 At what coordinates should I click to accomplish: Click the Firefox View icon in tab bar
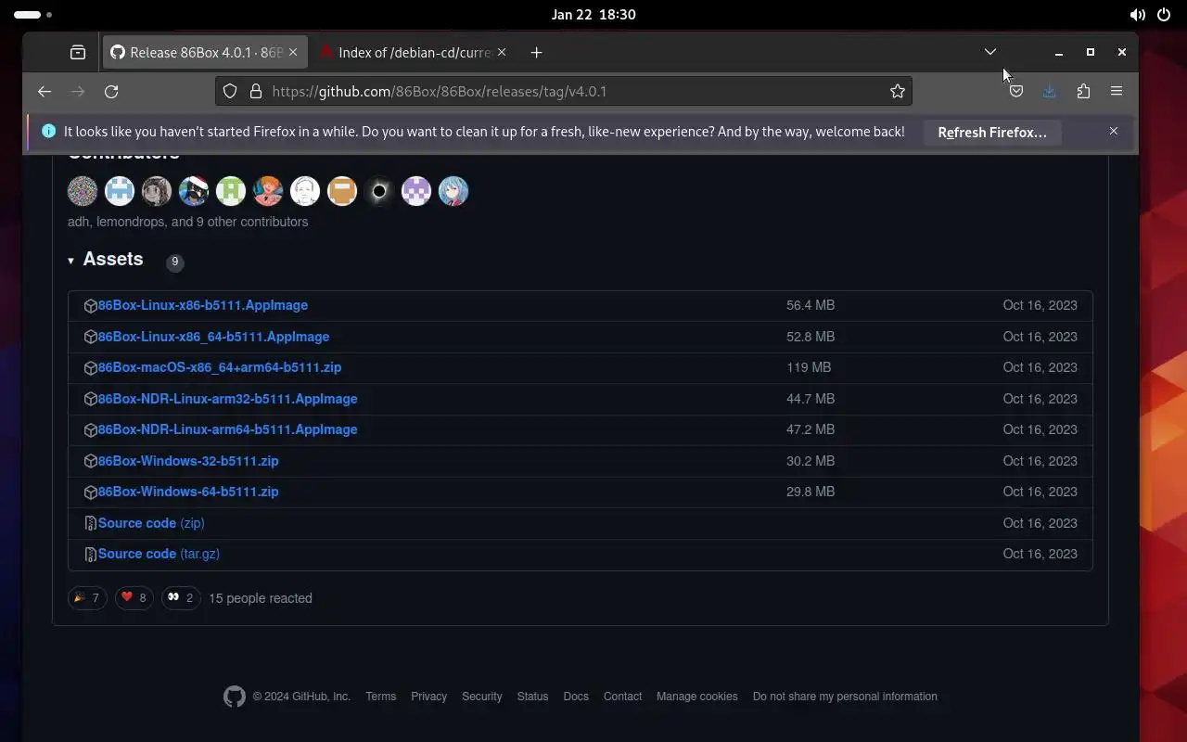pyautogui.click(x=78, y=53)
